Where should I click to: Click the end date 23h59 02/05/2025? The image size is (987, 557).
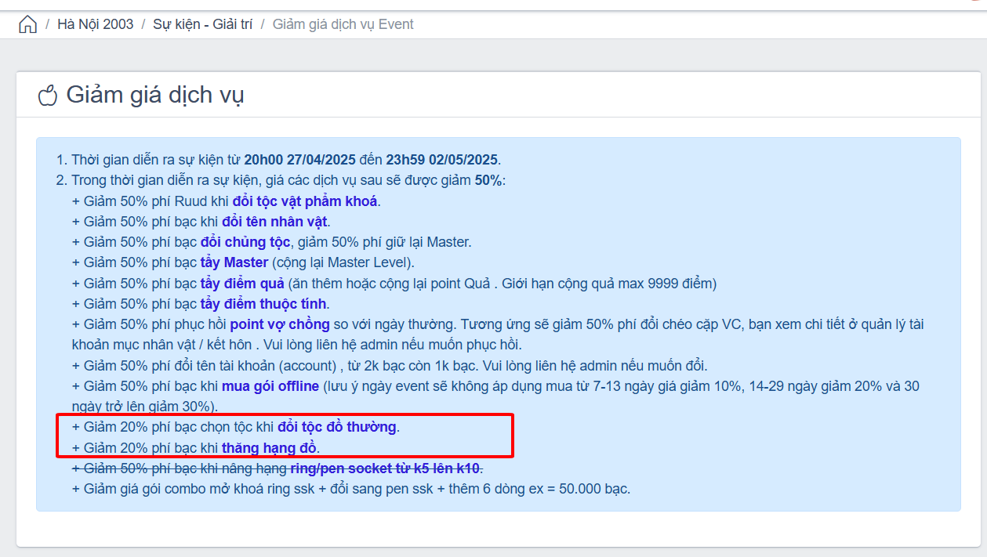tap(442, 160)
